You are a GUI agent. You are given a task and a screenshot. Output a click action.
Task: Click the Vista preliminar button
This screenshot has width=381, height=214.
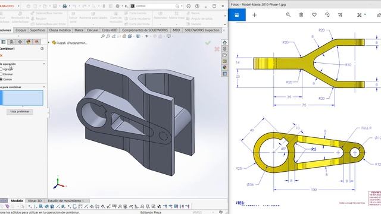coord(20,112)
